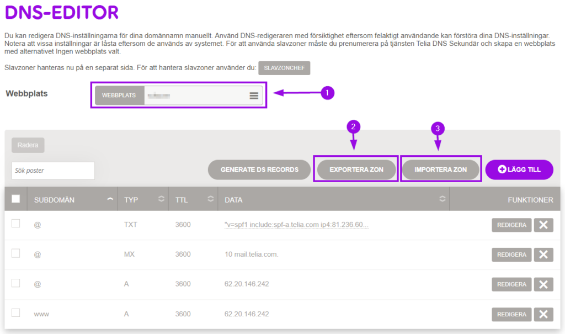
Task: Click Lägg Till to add record
Action: 519,169
